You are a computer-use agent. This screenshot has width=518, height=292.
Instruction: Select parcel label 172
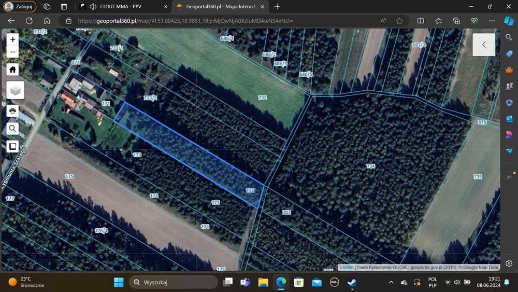250,190
